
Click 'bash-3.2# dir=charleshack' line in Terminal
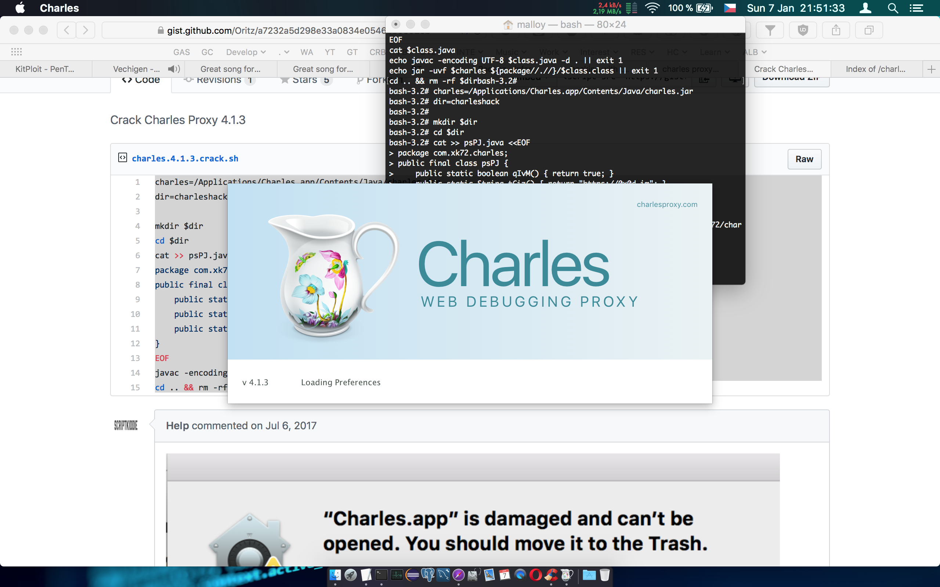444,101
